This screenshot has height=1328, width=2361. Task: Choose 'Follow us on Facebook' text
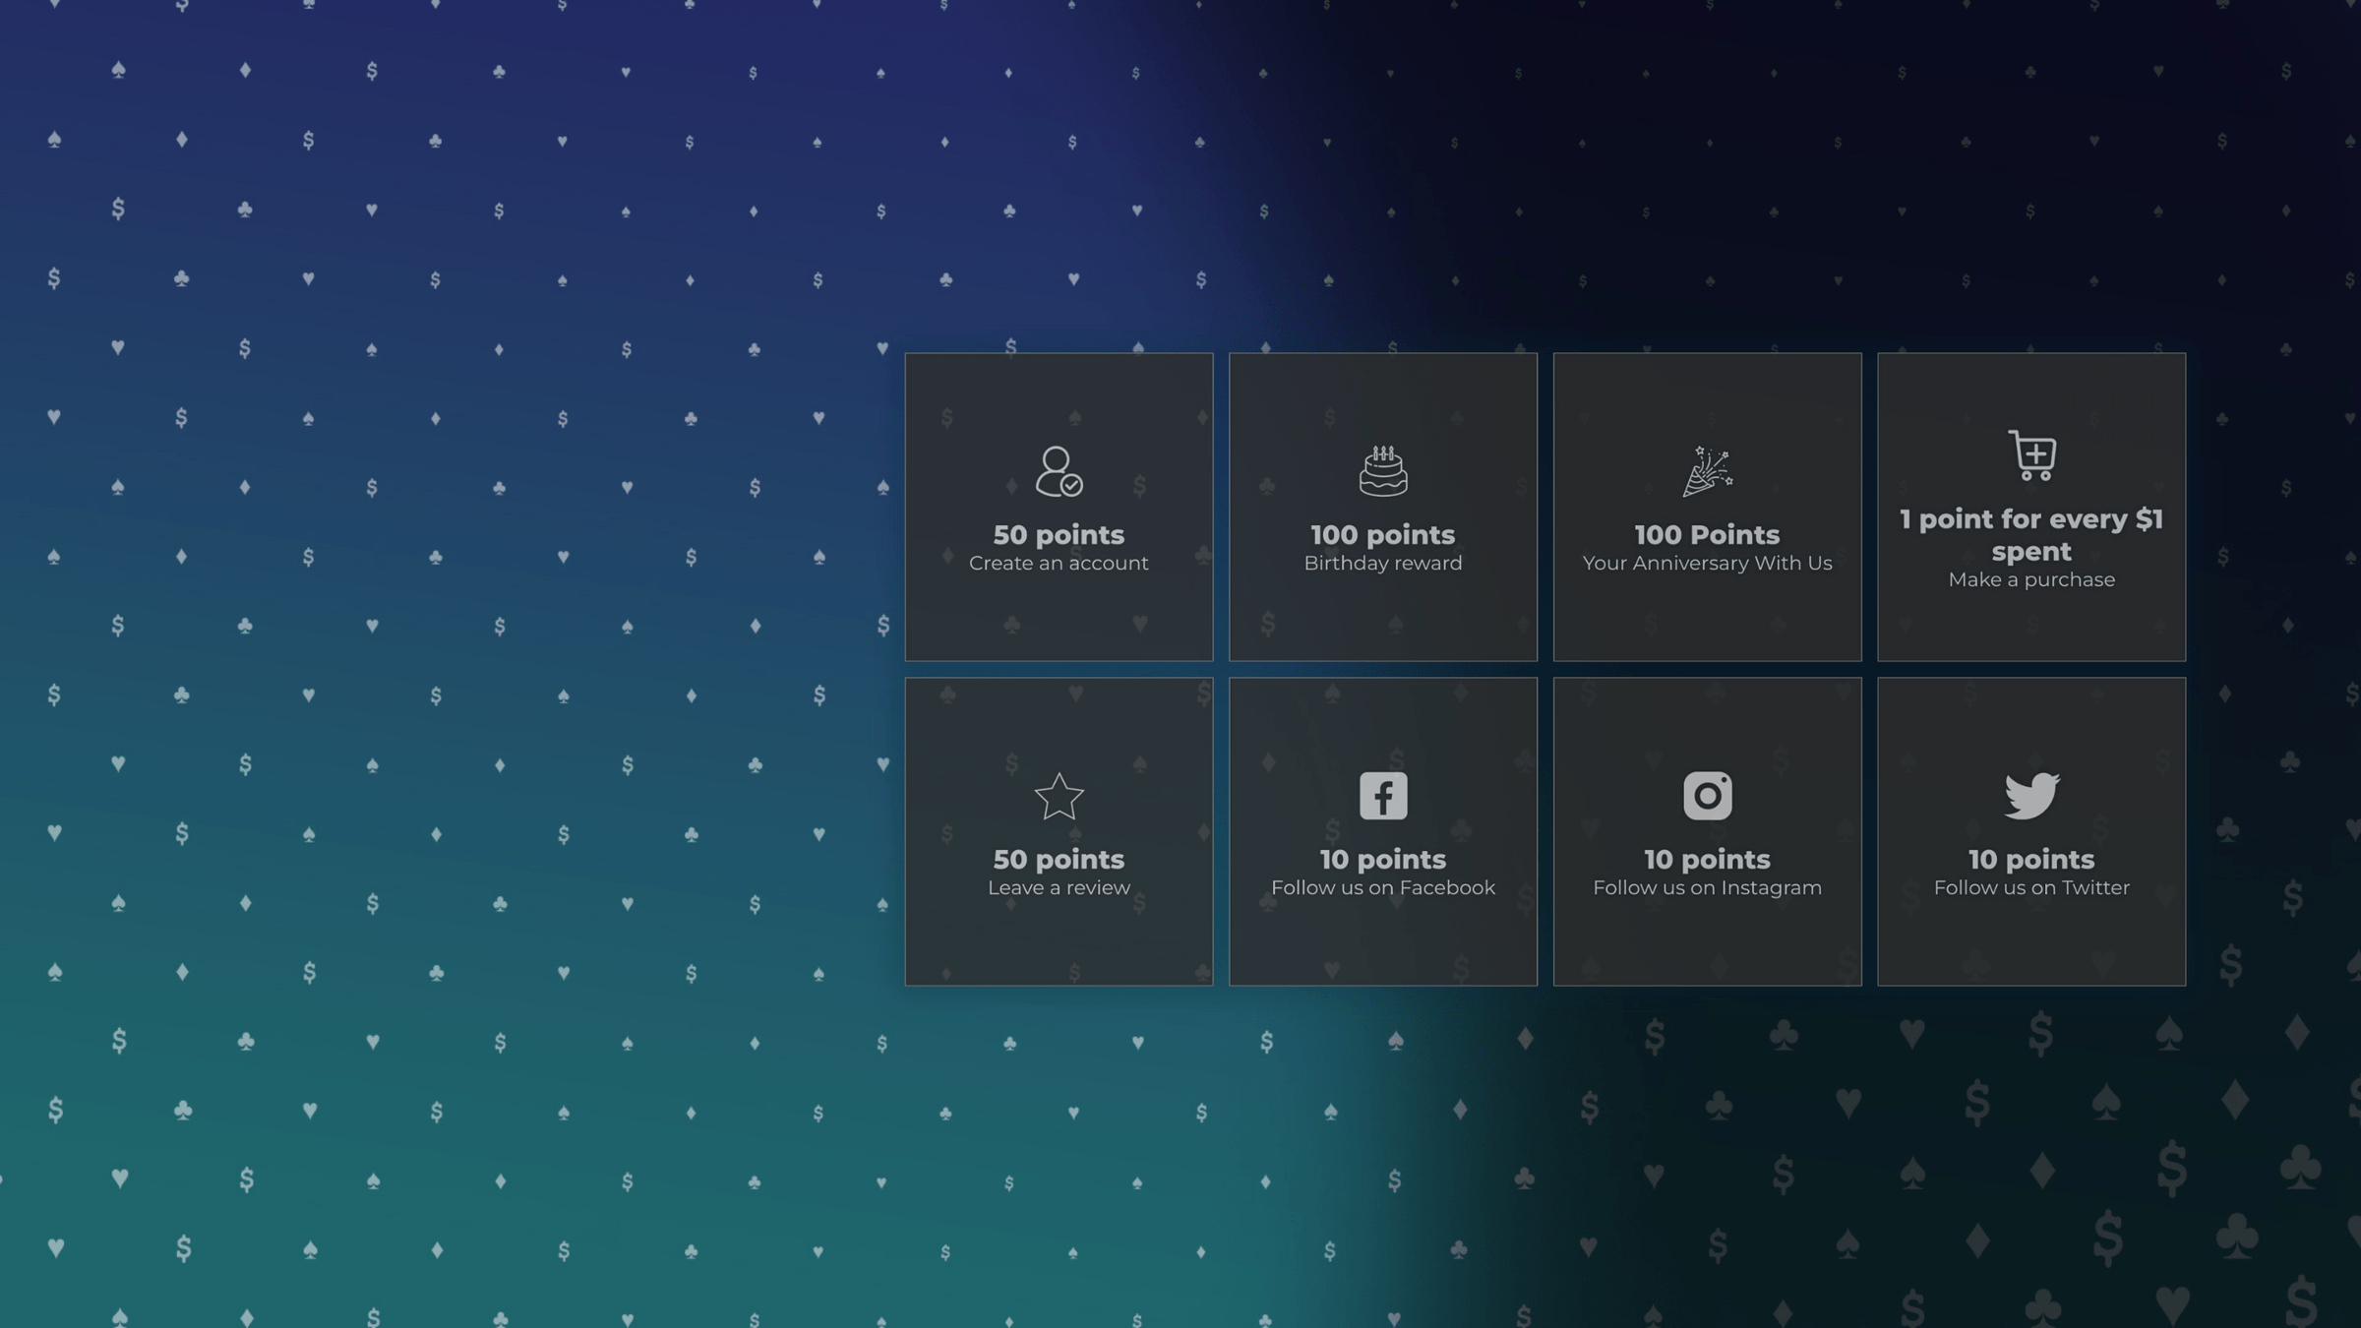1382,888
